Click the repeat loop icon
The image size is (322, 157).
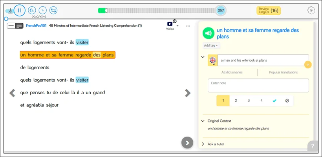[x=53, y=10]
